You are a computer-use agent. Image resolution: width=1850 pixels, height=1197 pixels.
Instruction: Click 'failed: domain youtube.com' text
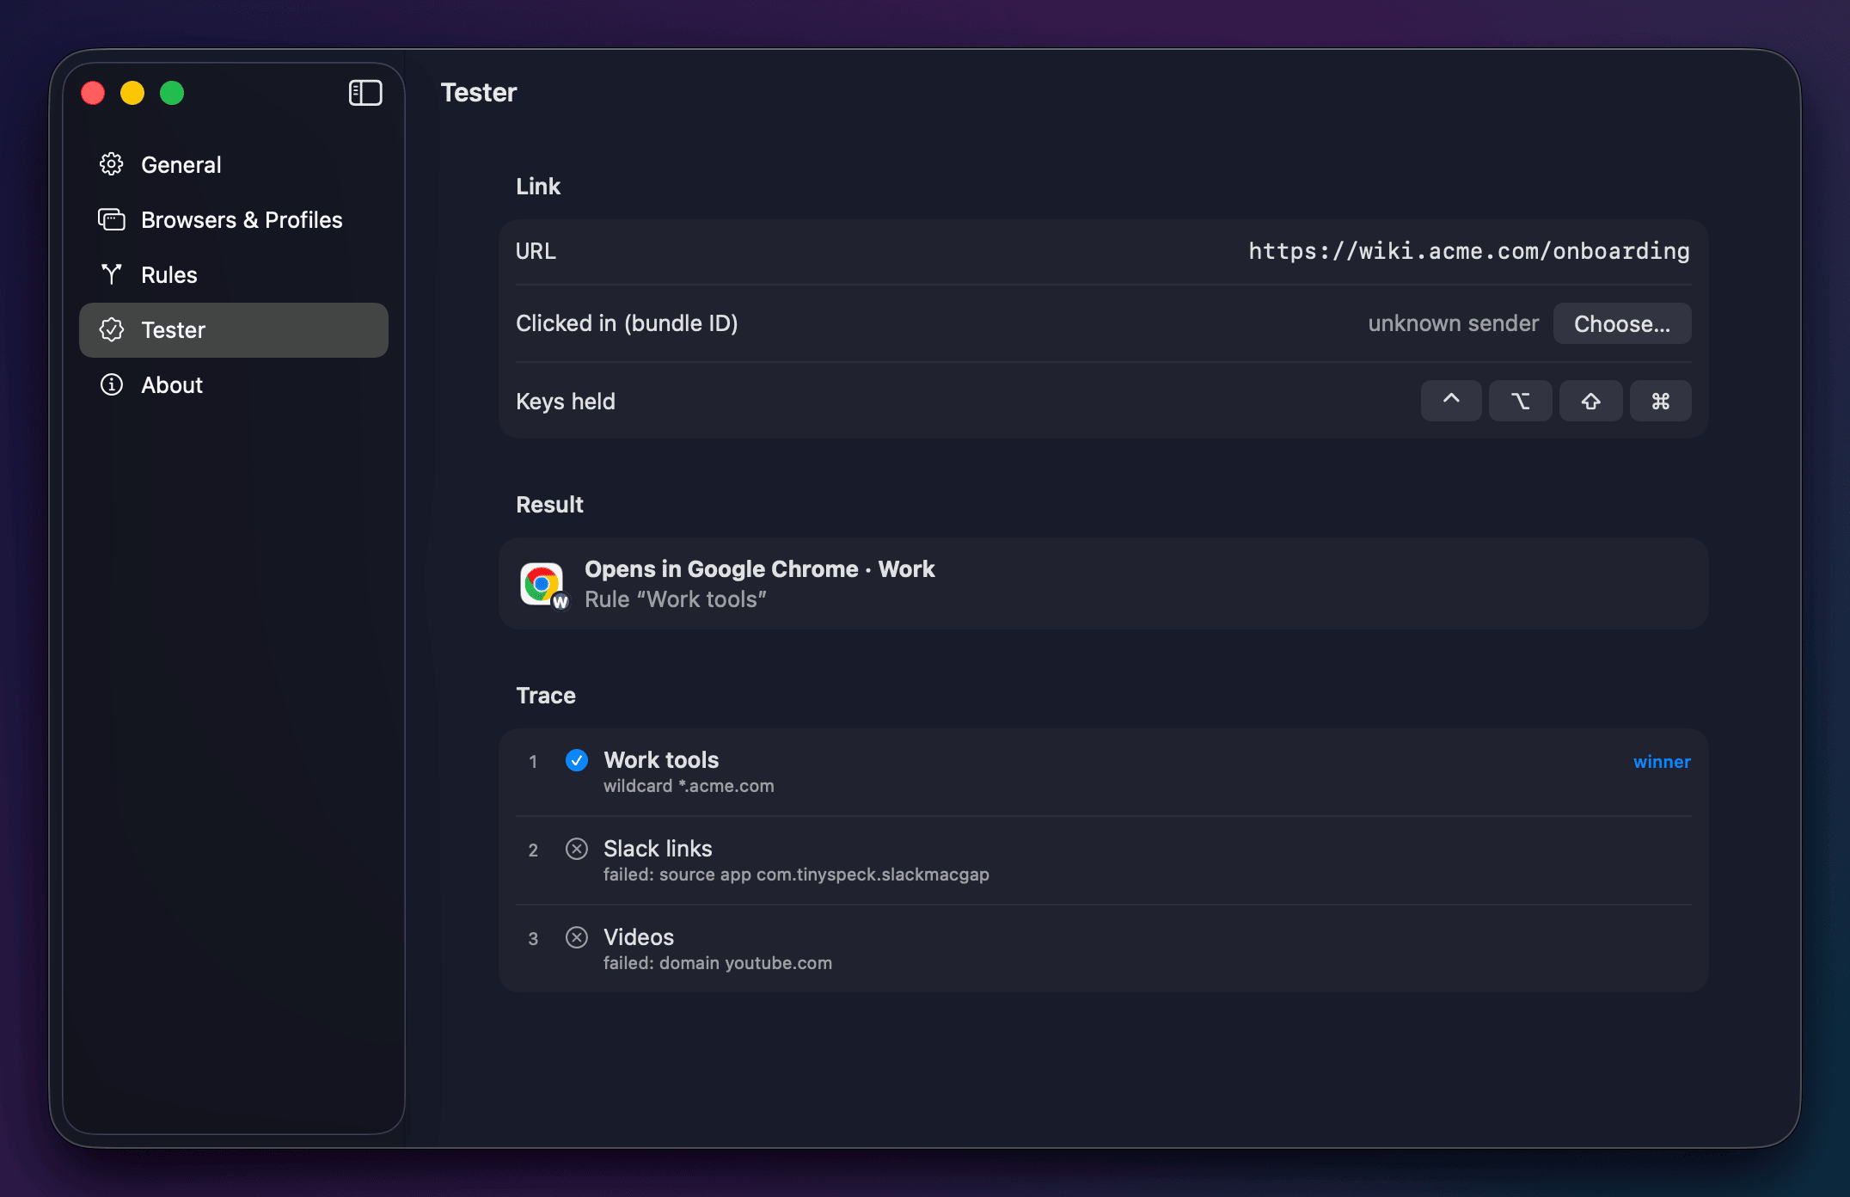click(718, 963)
